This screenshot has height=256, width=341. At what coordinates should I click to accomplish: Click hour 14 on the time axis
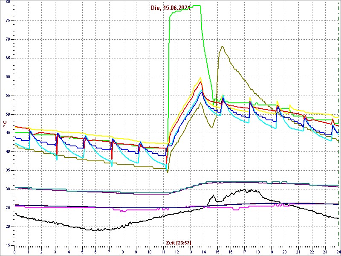pyautogui.click(x=204, y=252)
